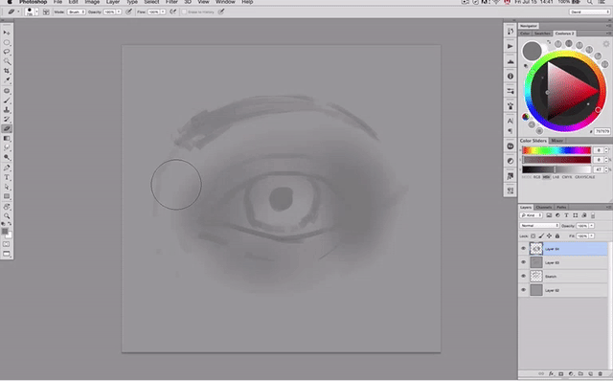Open the layer blend mode Normal dropdown
This screenshot has width=613, height=381.
point(539,226)
